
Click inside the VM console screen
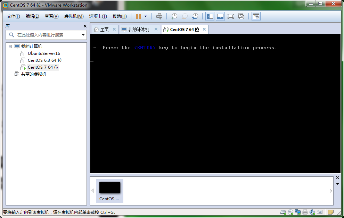[x=215, y=103]
